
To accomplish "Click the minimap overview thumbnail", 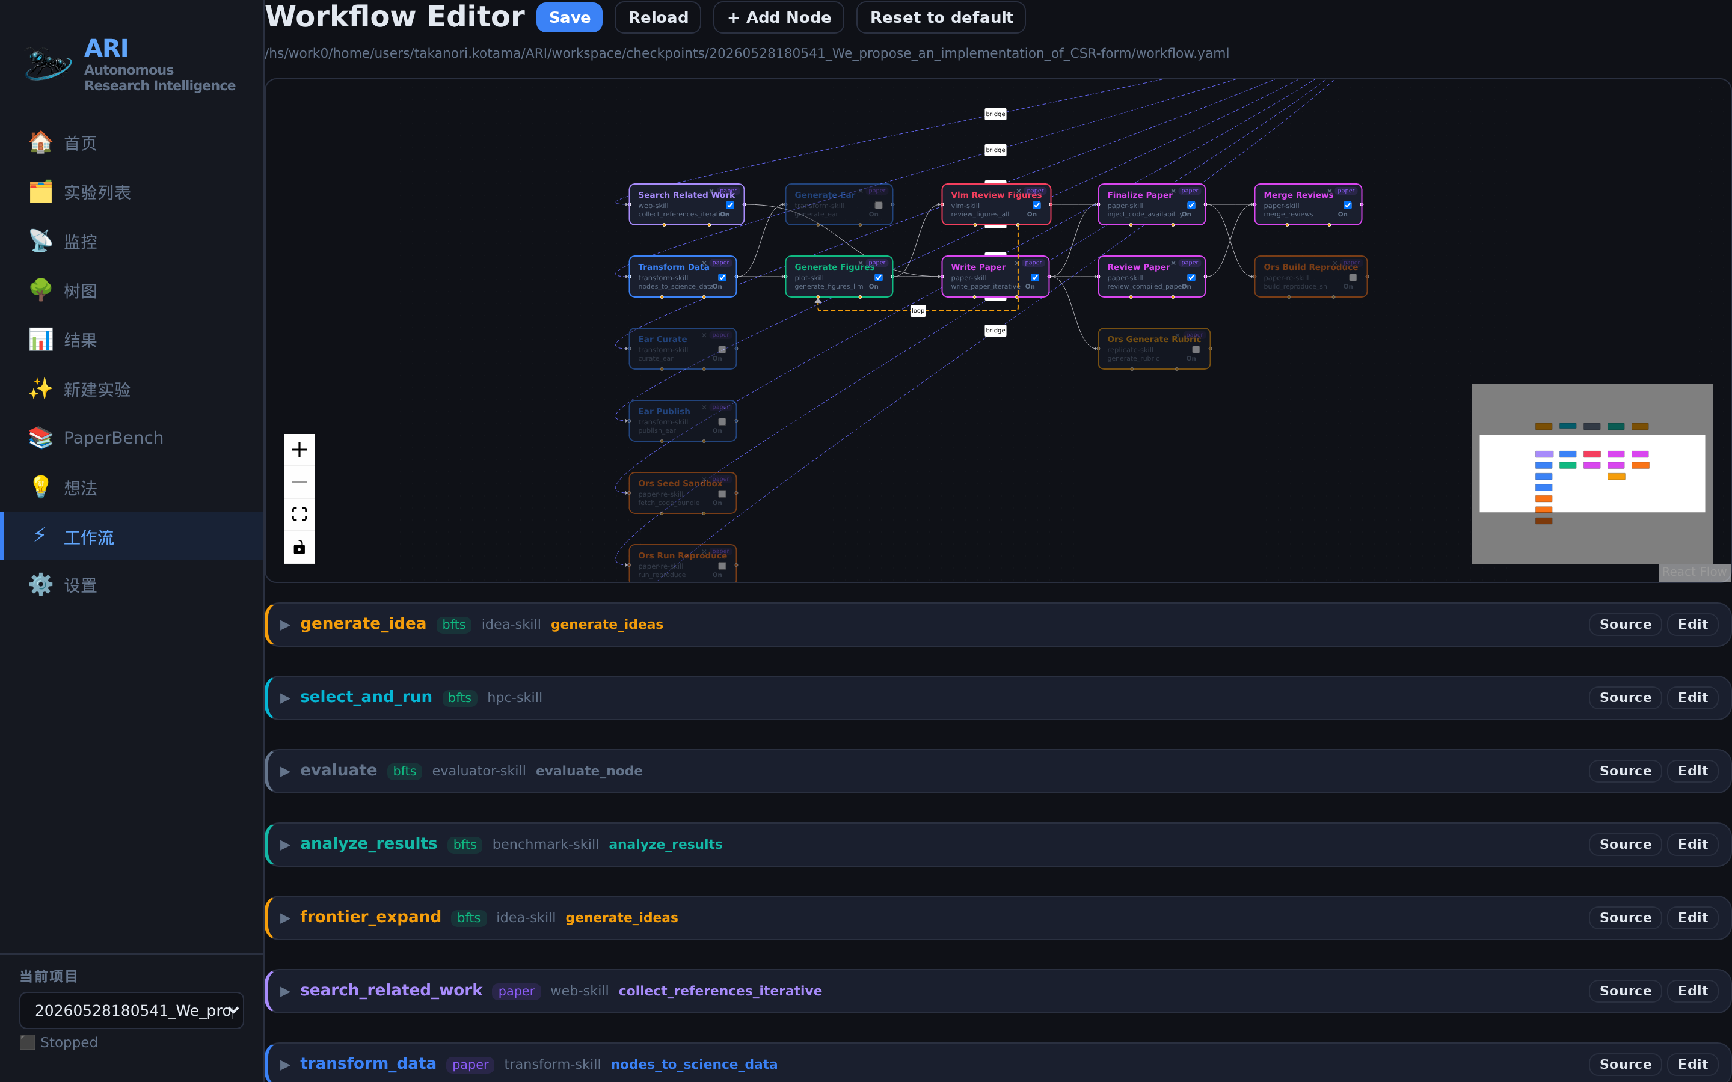I will [1592, 473].
